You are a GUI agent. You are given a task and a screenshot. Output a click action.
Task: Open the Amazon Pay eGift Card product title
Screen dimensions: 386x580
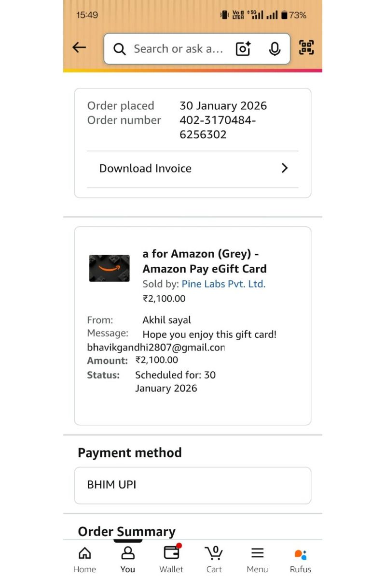click(205, 261)
